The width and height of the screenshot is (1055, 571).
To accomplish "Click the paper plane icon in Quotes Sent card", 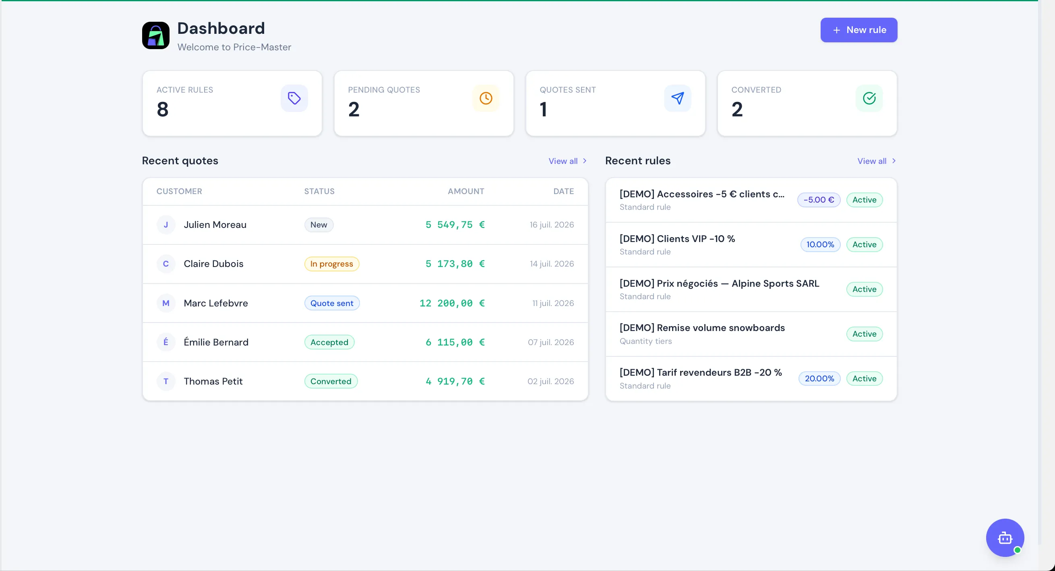I will (677, 98).
